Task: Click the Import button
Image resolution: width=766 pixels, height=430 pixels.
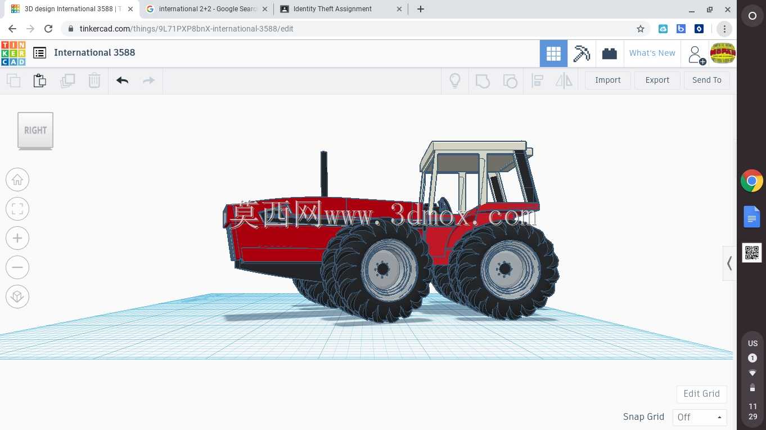Action: pos(608,80)
